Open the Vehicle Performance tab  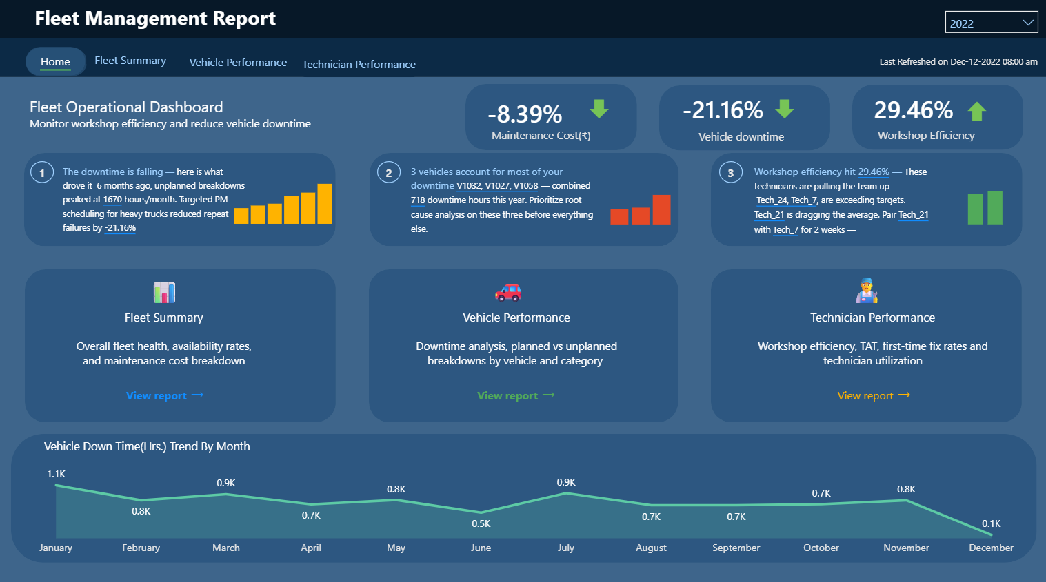(238, 62)
